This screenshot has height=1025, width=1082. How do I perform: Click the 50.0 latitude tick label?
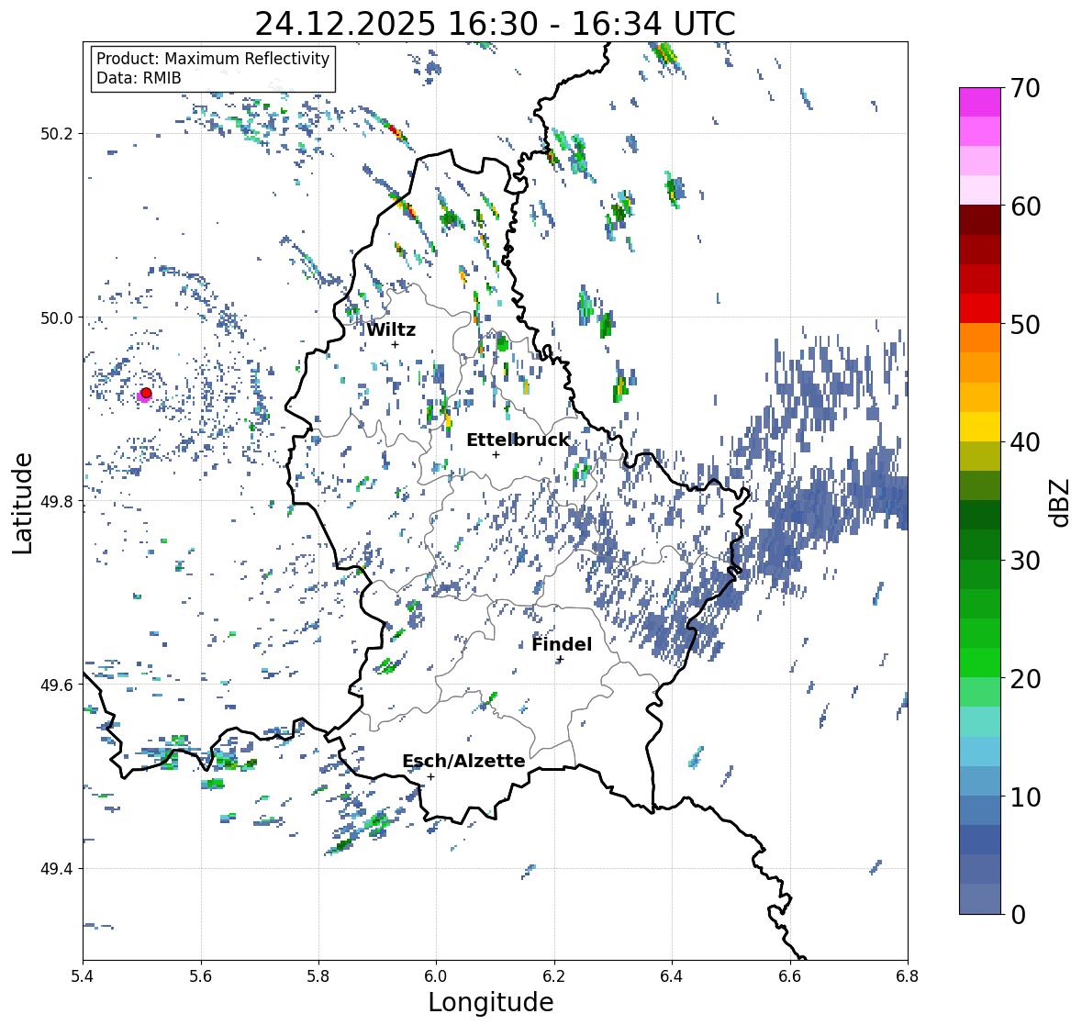coord(56,318)
